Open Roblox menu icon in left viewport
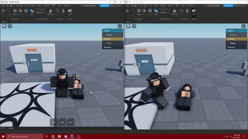The image size is (248, 139). [x=4, y=26]
